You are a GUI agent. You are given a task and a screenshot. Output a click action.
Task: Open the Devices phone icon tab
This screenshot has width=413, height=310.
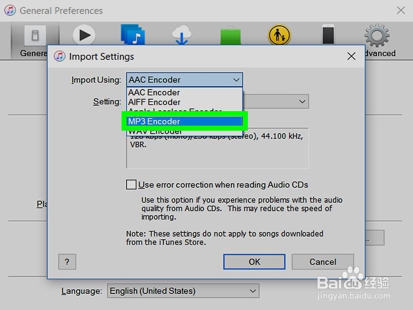point(328,34)
